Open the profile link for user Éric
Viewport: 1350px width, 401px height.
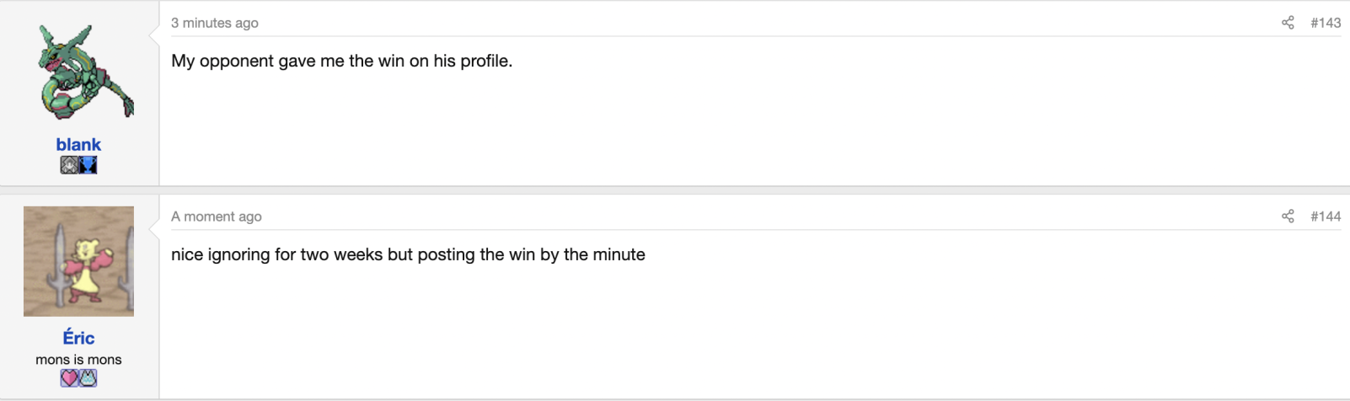78,338
